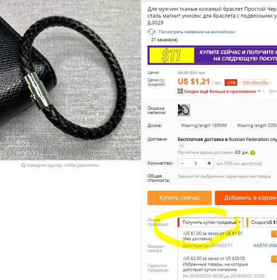Click the green question mark delivery help icon
The height and width of the screenshot is (280, 277).
tap(253, 153)
